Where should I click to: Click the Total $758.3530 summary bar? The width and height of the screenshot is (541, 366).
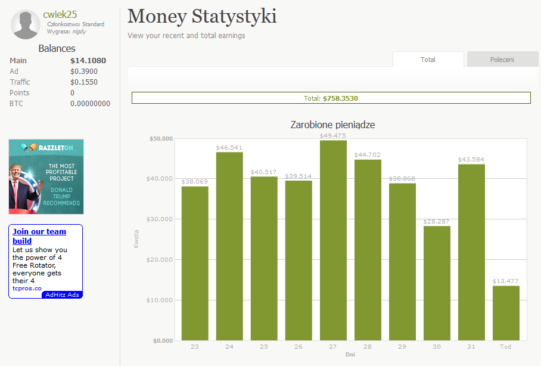[331, 98]
